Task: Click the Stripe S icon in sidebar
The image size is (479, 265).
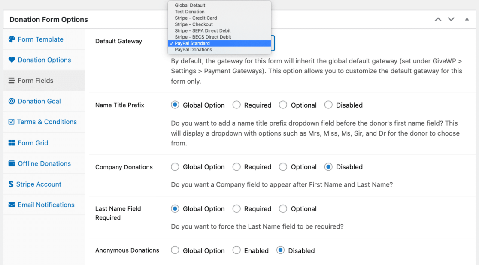Action: click(11, 184)
